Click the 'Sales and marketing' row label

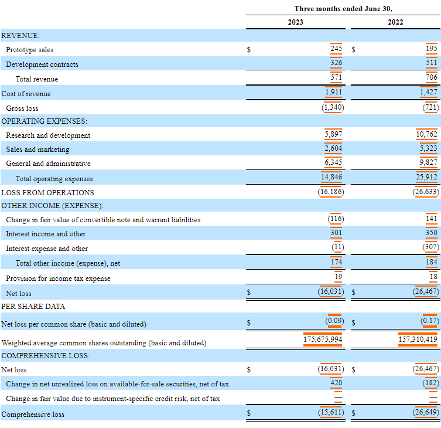click(x=37, y=150)
